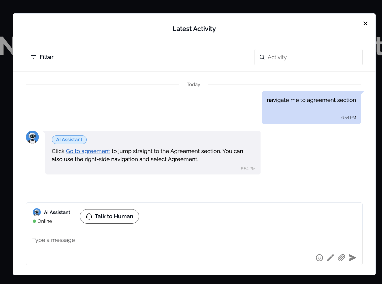Open the emoji picker
382x284 pixels.
point(319,258)
